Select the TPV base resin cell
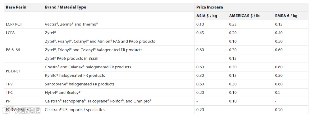Screen dimensions: 311x116 point(10,84)
